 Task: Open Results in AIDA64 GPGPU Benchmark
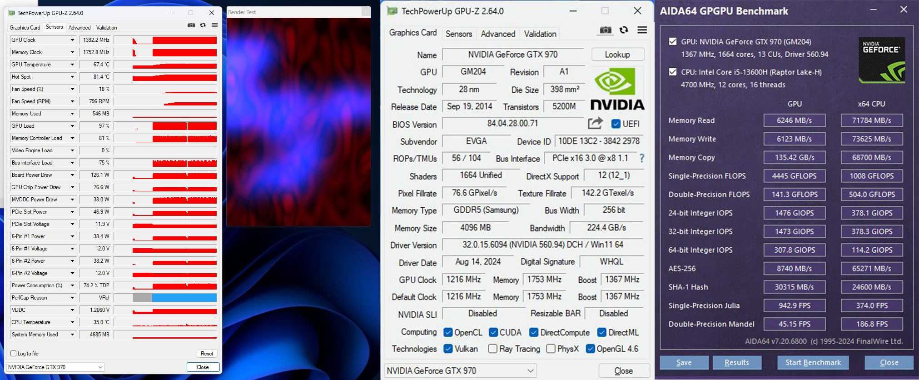pos(737,362)
